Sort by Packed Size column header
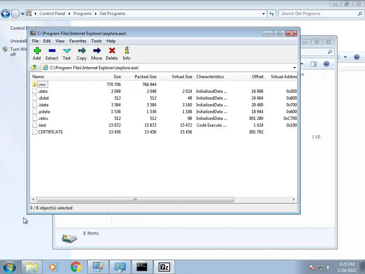Image resolution: width=365 pixels, height=274 pixels. [140, 77]
